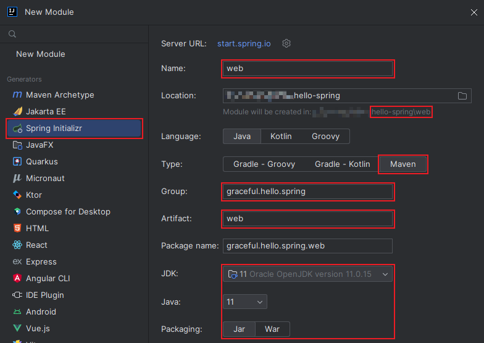The image size is (484, 343).
Task: Click the Android robot icon
Action: tap(17, 311)
